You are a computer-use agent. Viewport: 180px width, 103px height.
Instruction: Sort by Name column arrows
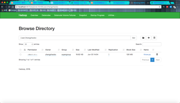pos(153,50)
